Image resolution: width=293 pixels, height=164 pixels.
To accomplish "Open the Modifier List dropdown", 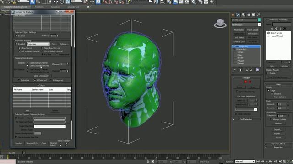I will tap(246, 25).
